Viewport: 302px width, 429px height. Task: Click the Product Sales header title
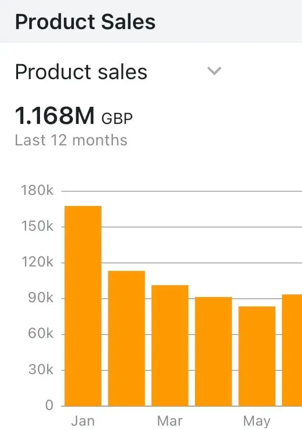(x=85, y=22)
